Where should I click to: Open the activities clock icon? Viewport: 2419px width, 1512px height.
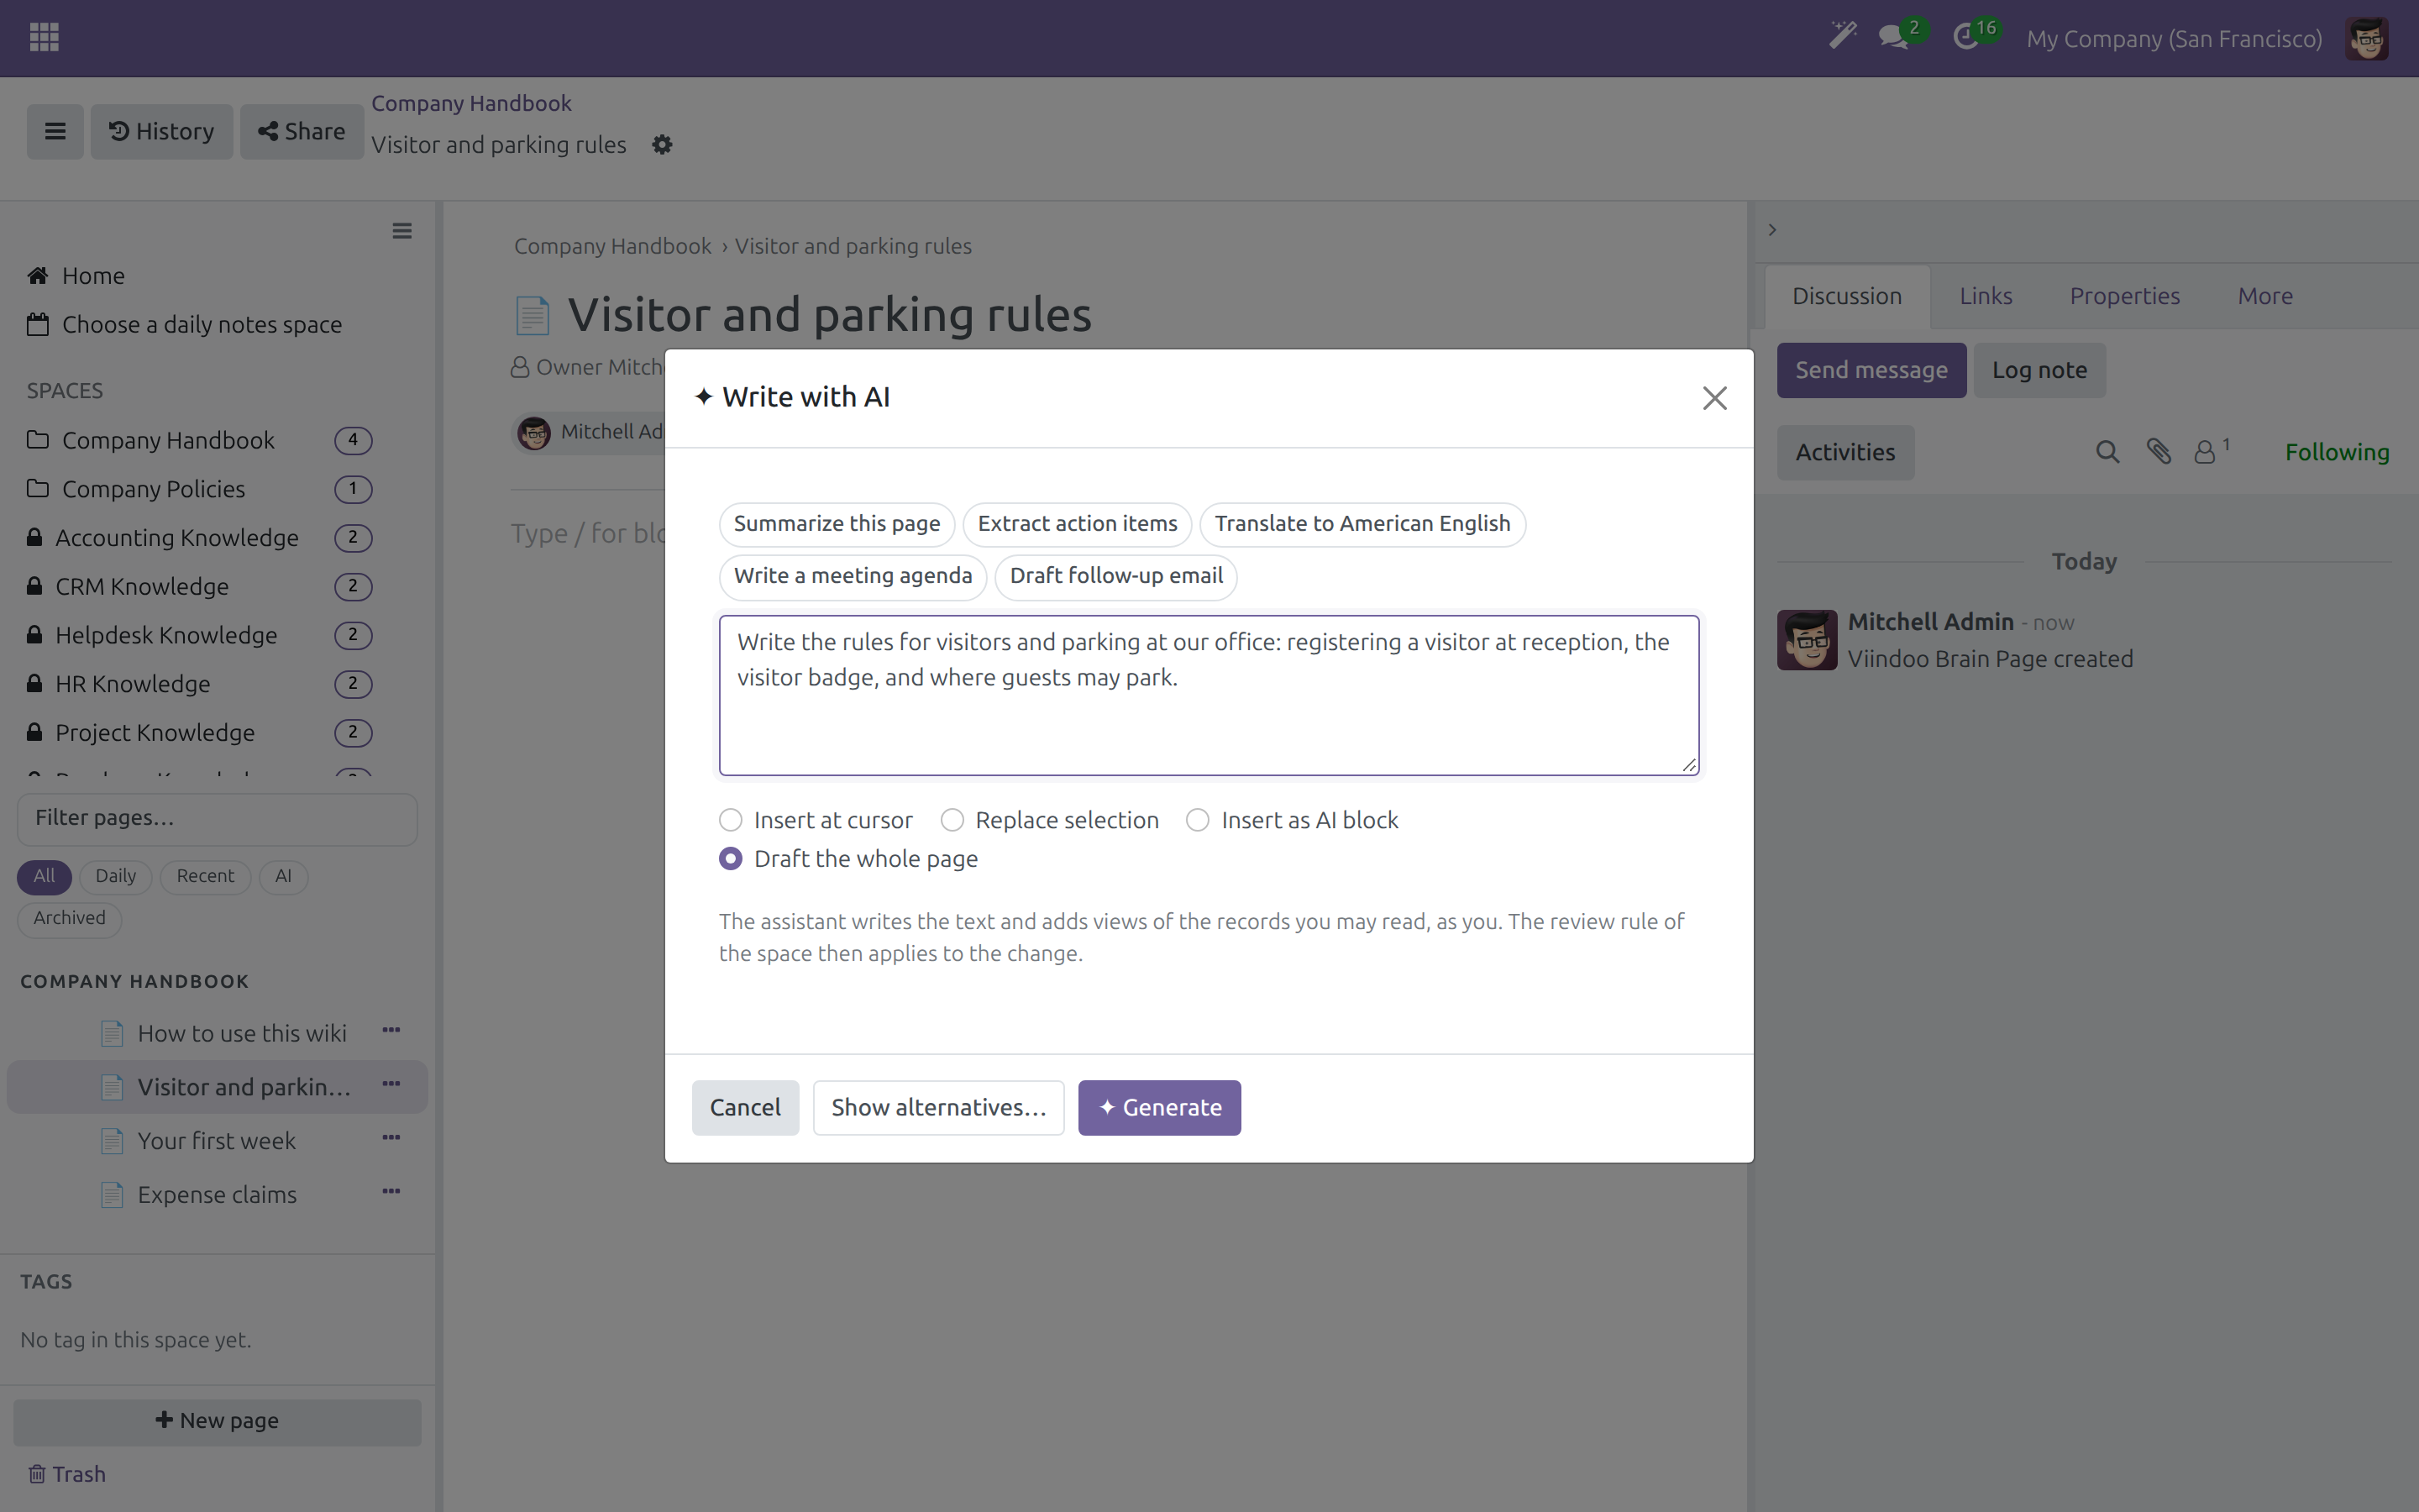pyautogui.click(x=1965, y=38)
